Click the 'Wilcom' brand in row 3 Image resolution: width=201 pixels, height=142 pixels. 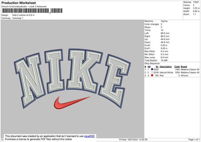(185, 76)
